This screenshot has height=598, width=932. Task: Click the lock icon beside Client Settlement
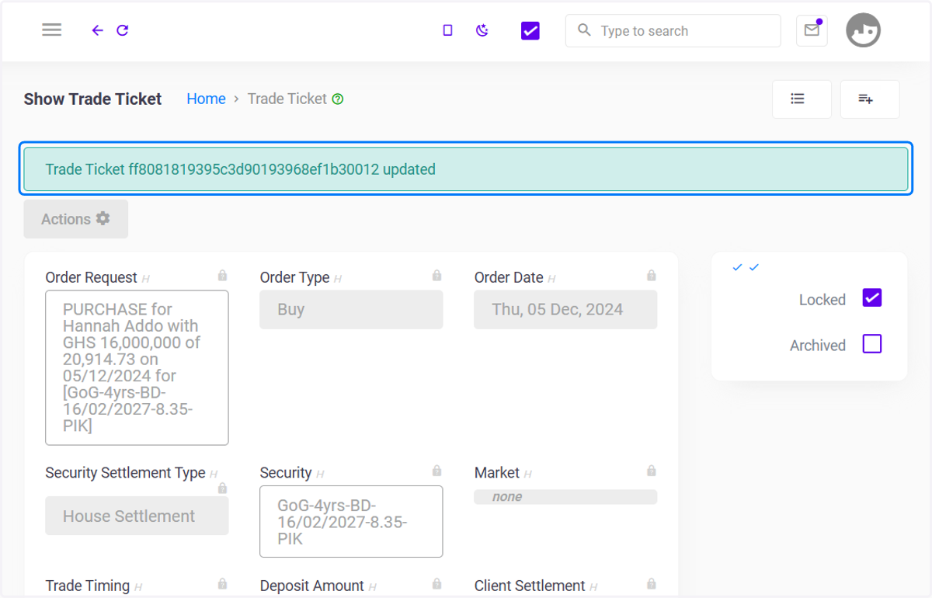click(652, 584)
